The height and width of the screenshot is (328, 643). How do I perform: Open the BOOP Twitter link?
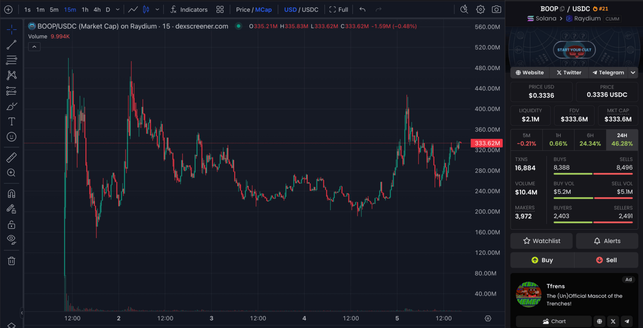(569, 73)
